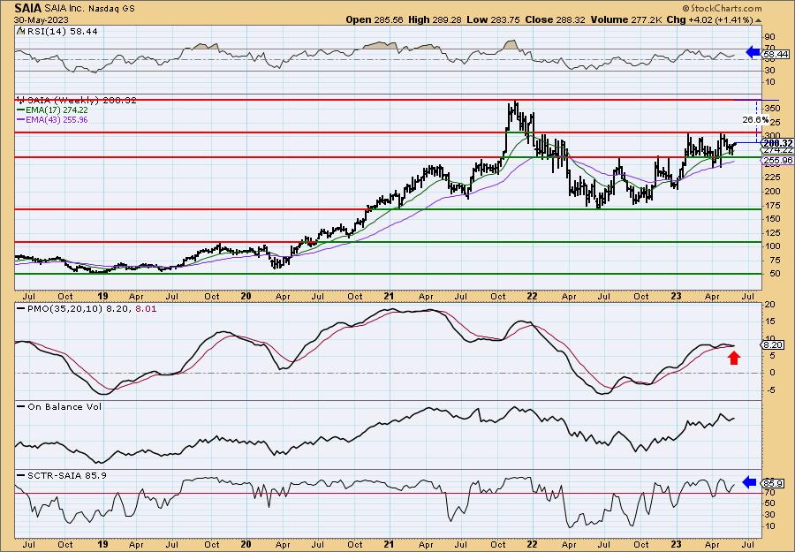Click the On Balance Vol panel label
The height and width of the screenshot is (552, 795).
(64, 406)
